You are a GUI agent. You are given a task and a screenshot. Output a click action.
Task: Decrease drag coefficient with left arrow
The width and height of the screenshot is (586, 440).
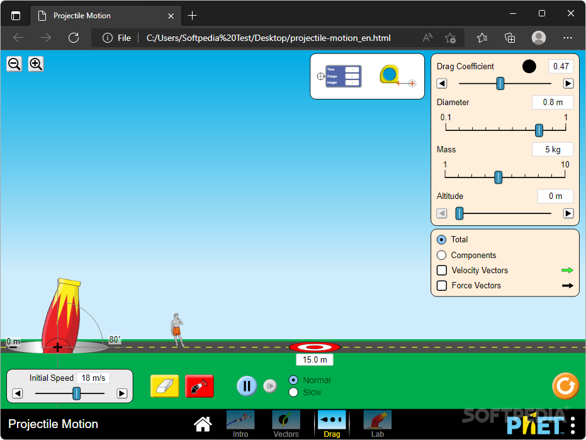[442, 83]
